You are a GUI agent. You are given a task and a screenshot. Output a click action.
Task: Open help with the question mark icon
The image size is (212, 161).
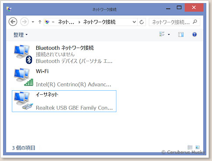pos(195,34)
